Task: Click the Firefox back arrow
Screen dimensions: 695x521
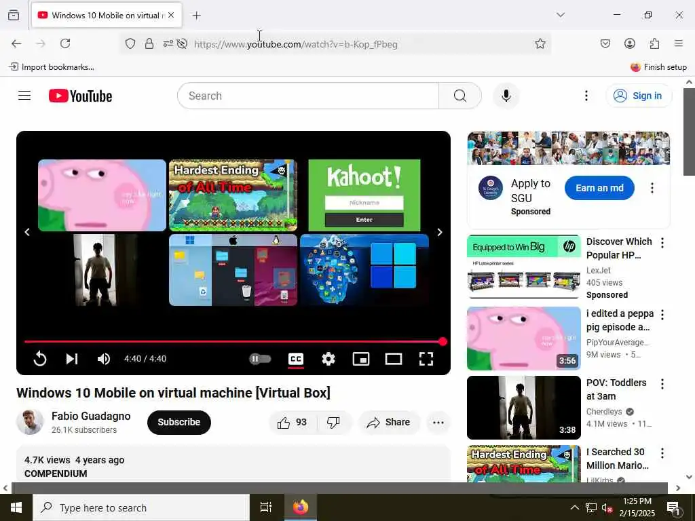Action: click(16, 43)
